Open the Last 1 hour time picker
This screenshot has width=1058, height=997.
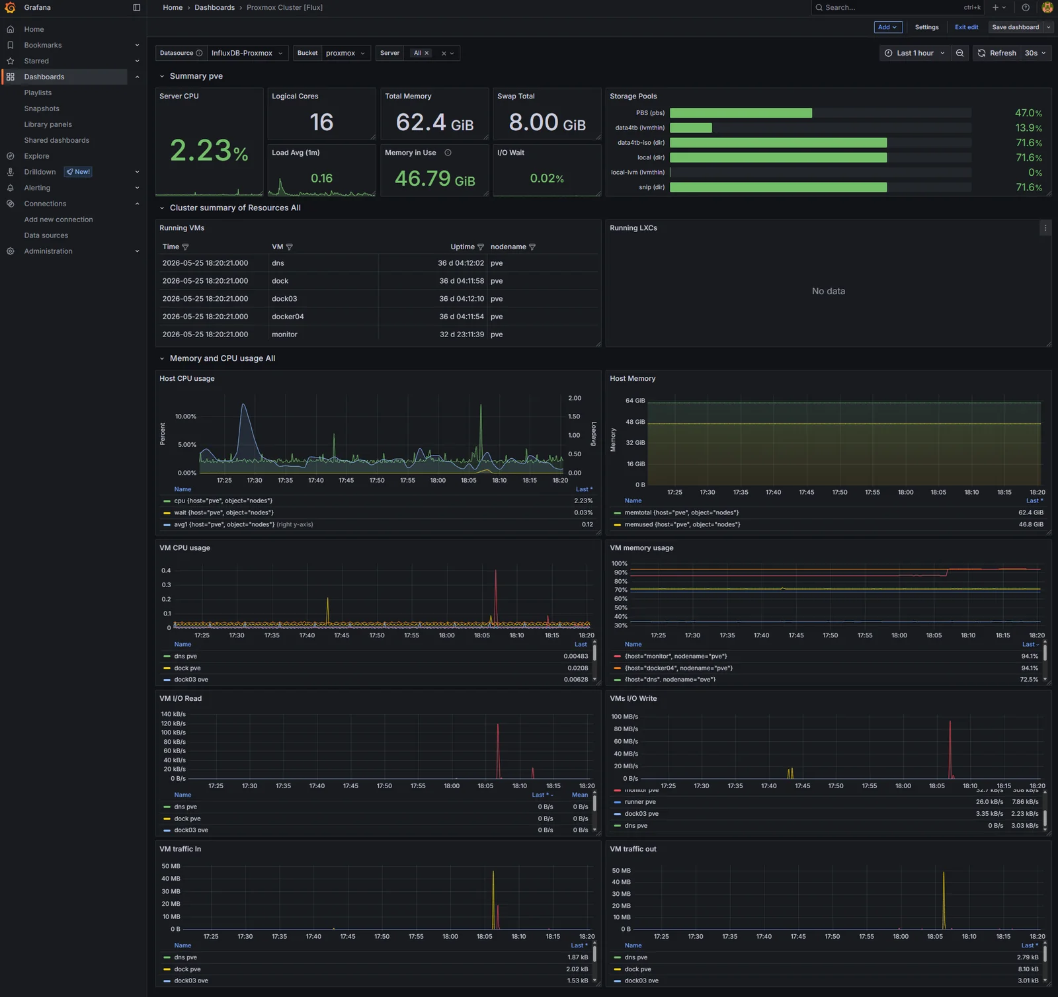[x=915, y=53]
